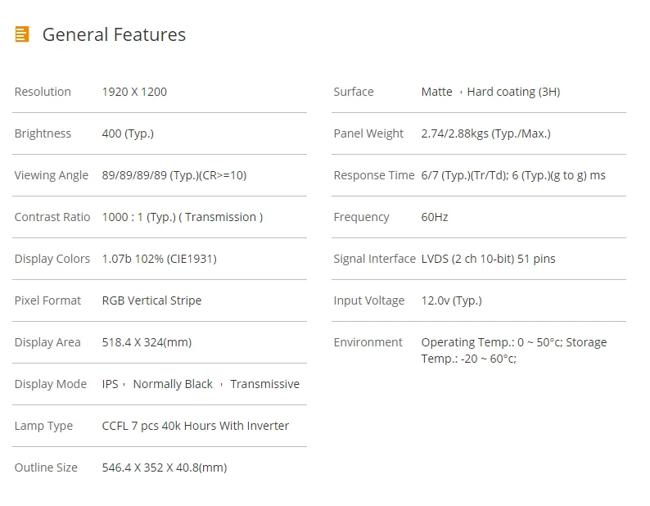The height and width of the screenshot is (506, 650).
Task: Click the Brightness label
Action: point(43,133)
